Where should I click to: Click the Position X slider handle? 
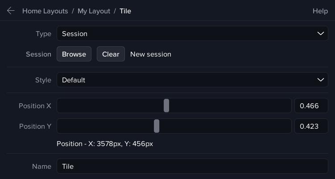pyautogui.click(x=166, y=106)
